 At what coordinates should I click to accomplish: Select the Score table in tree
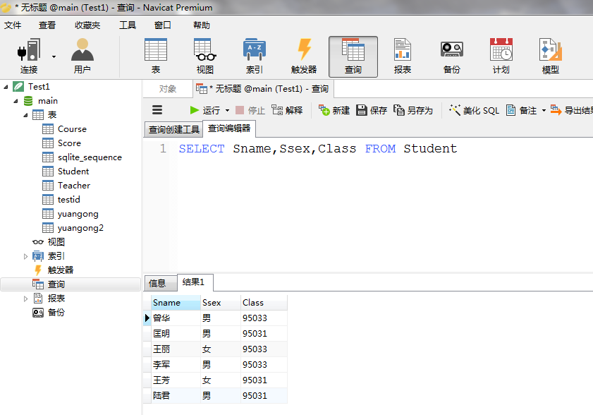click(x=61, y=143)
